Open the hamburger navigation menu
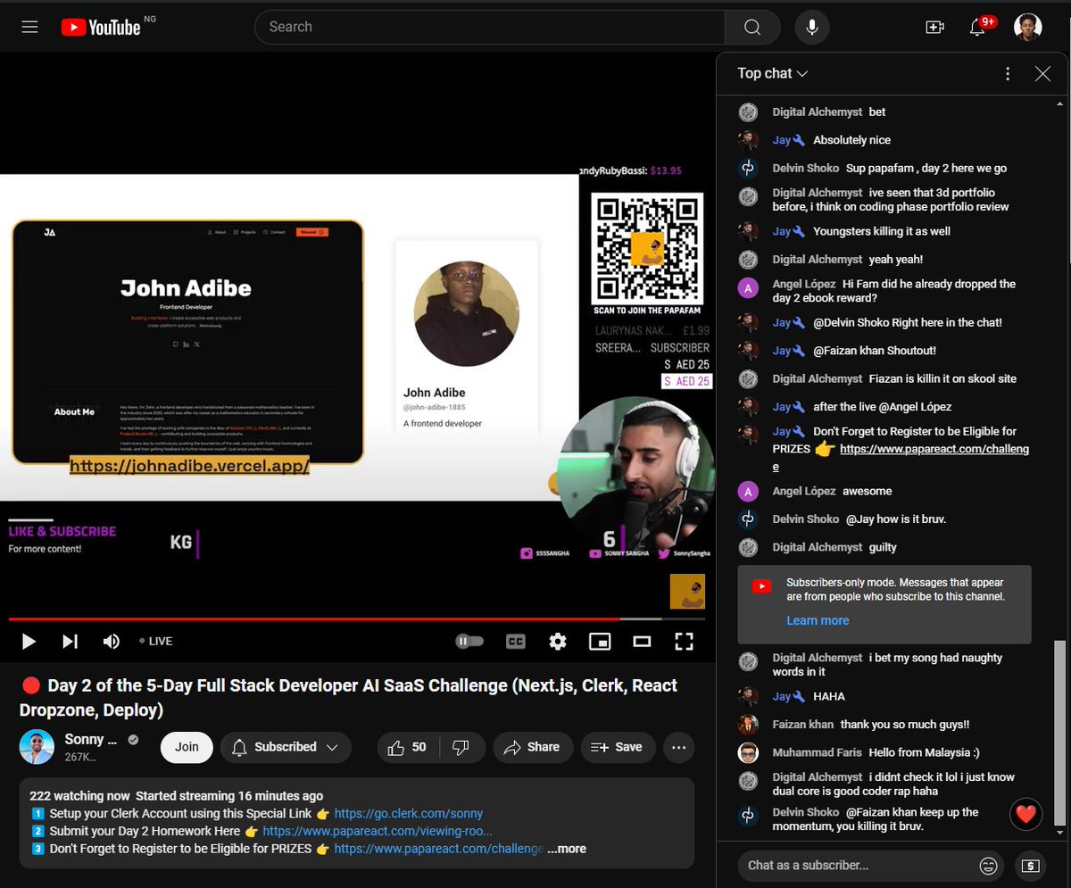 click(29, 27)
